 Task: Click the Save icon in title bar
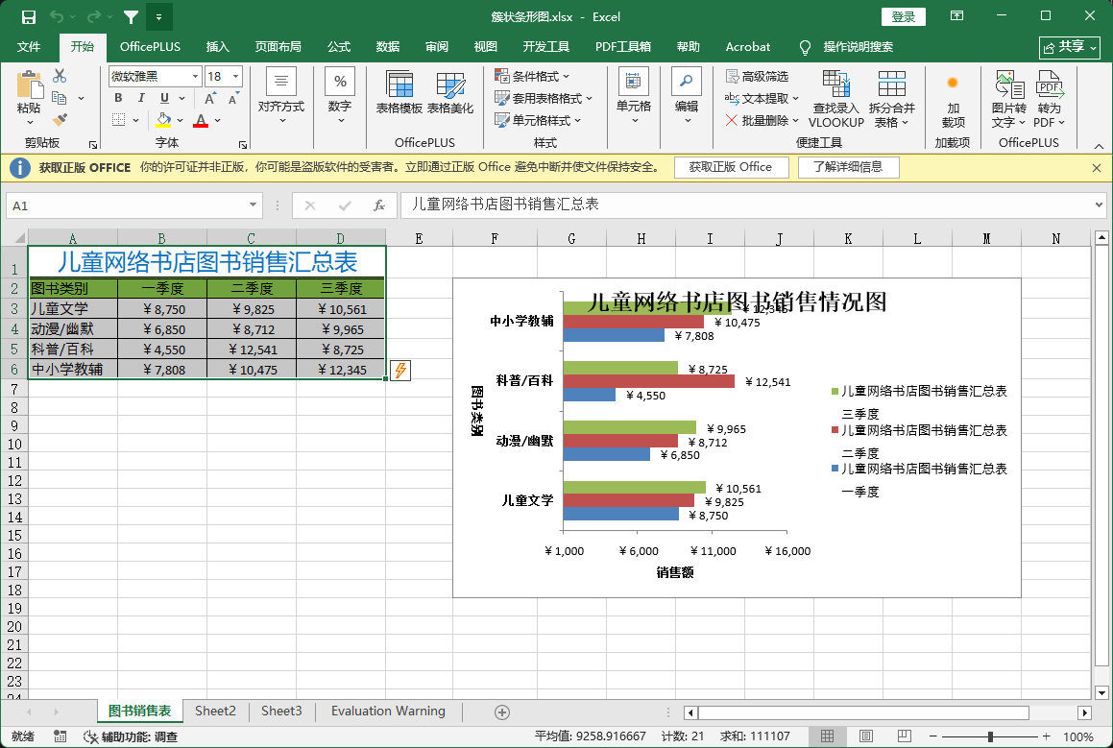tap(29, 17)
